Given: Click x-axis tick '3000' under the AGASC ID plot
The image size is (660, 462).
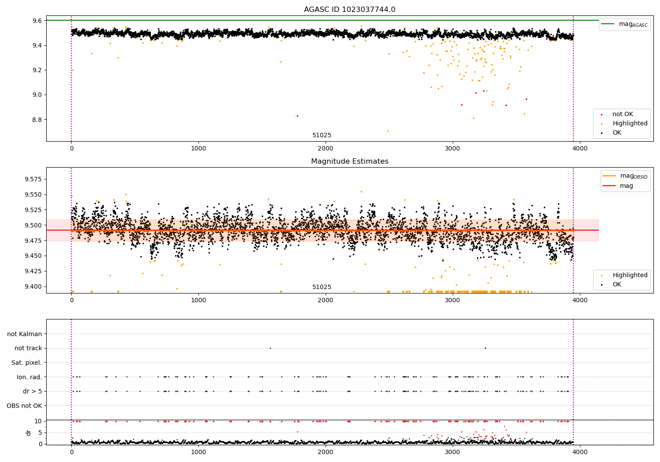Looking at the screenshot, I should tap(453, 149).
